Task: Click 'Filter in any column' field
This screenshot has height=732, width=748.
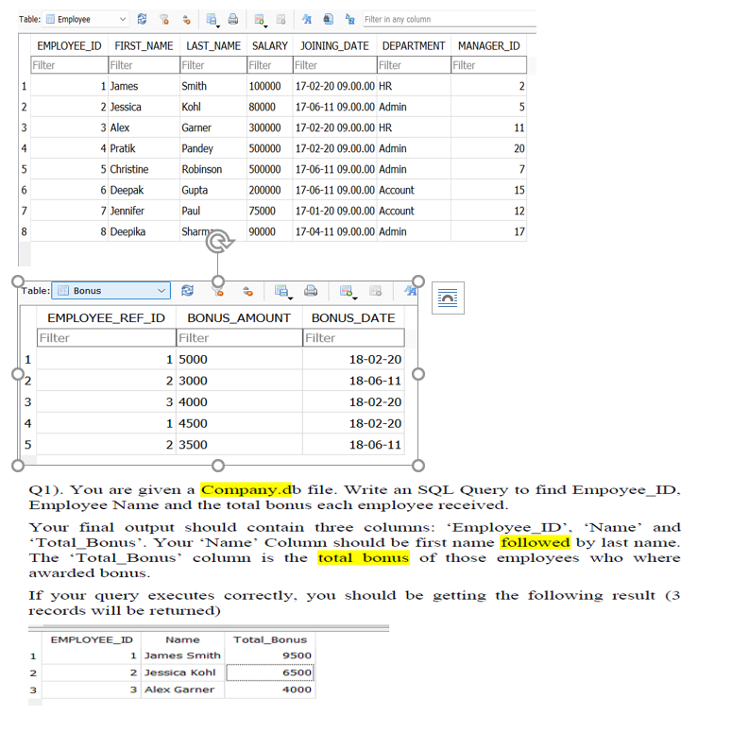Action: tap(450, 19)
